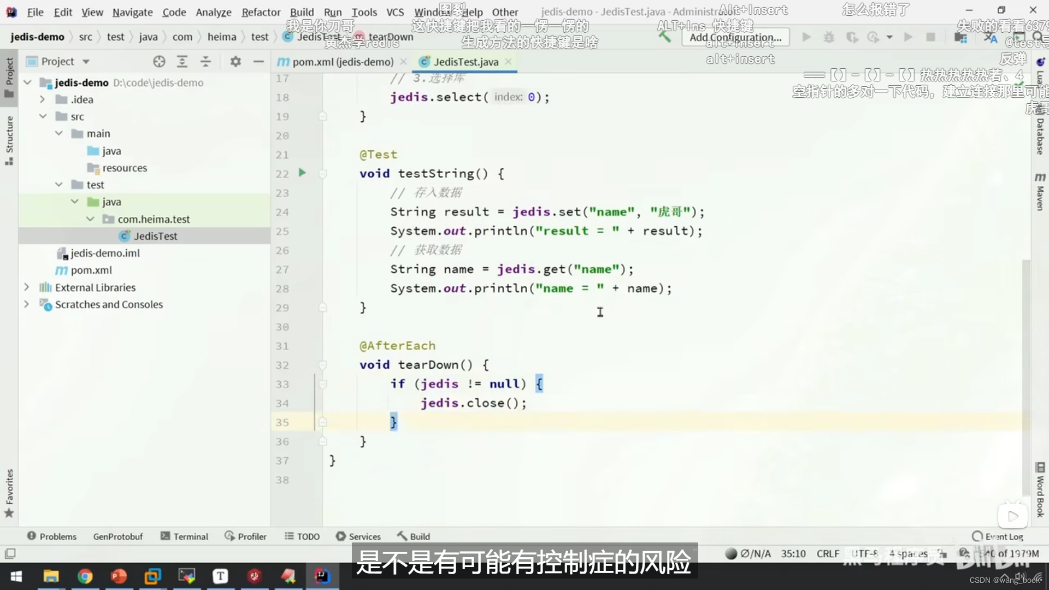The width and height of the screenshot is (1049, 590).
Task: Select CRLF line ending in status bar
Action: point(827,553)
